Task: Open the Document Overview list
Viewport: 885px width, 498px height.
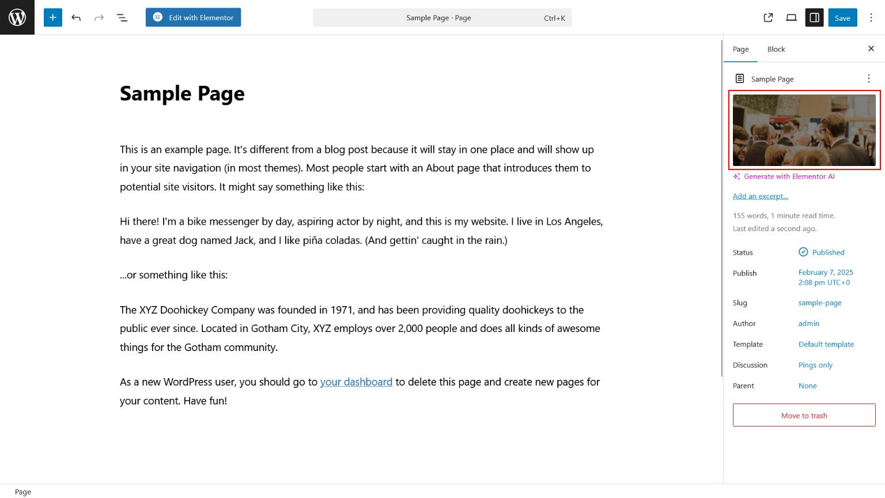Action: pos(122,17)
